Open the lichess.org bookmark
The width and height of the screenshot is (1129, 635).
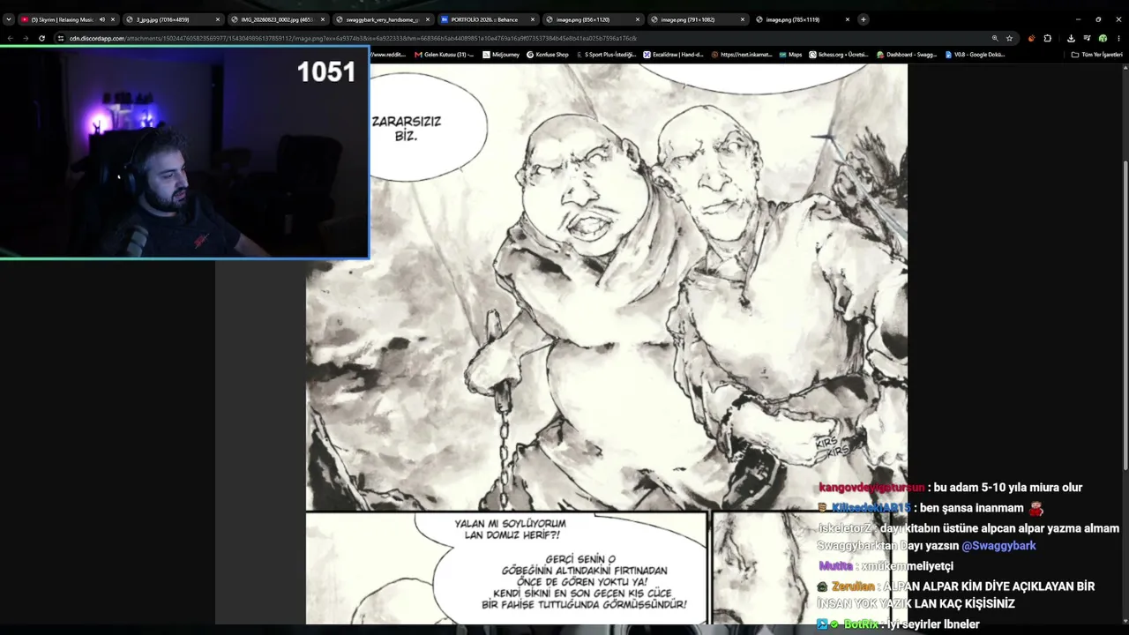tap(838, 55)
